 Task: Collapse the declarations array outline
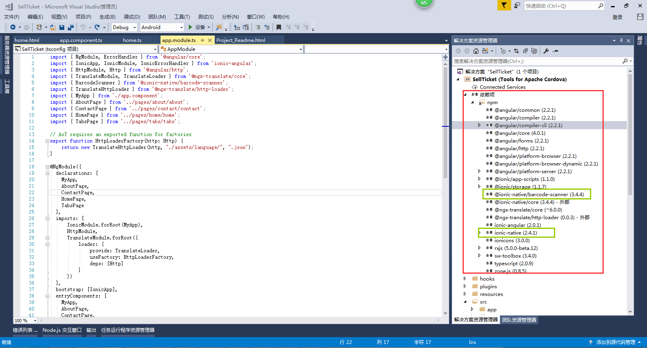(x=47, y=173)
